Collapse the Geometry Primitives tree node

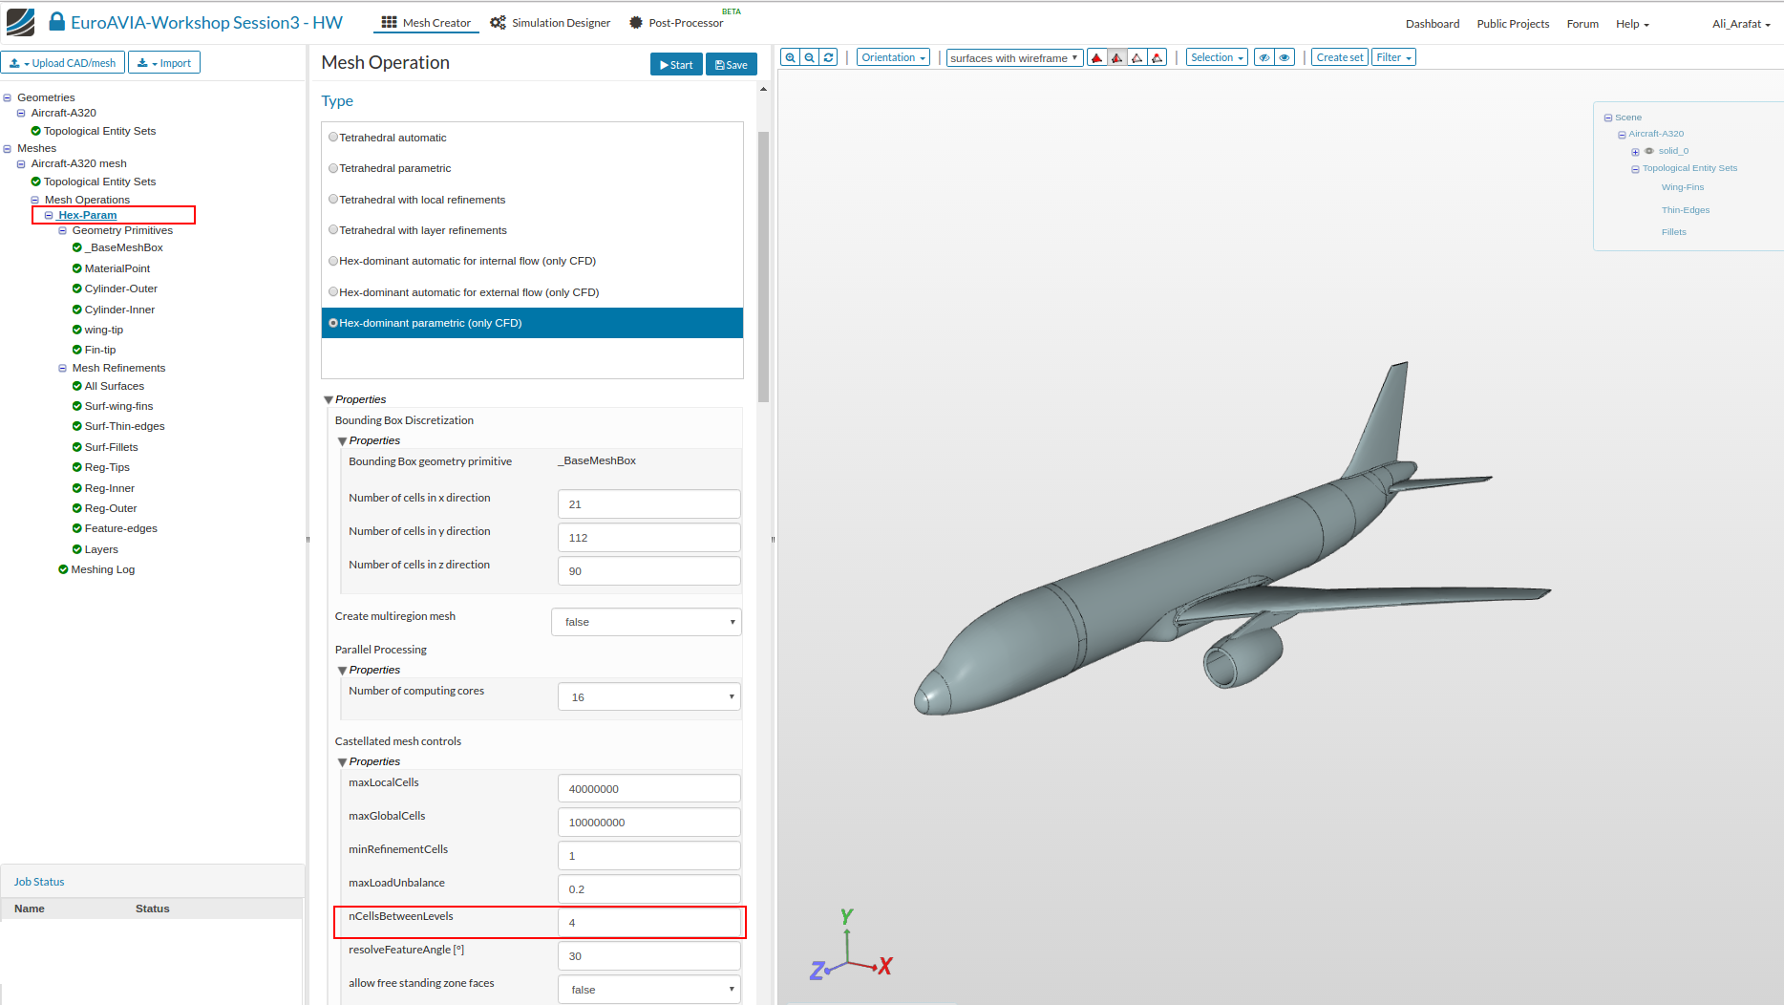62,230
